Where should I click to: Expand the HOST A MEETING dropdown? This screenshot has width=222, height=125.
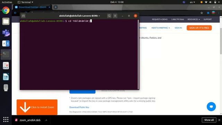point(161,28)
